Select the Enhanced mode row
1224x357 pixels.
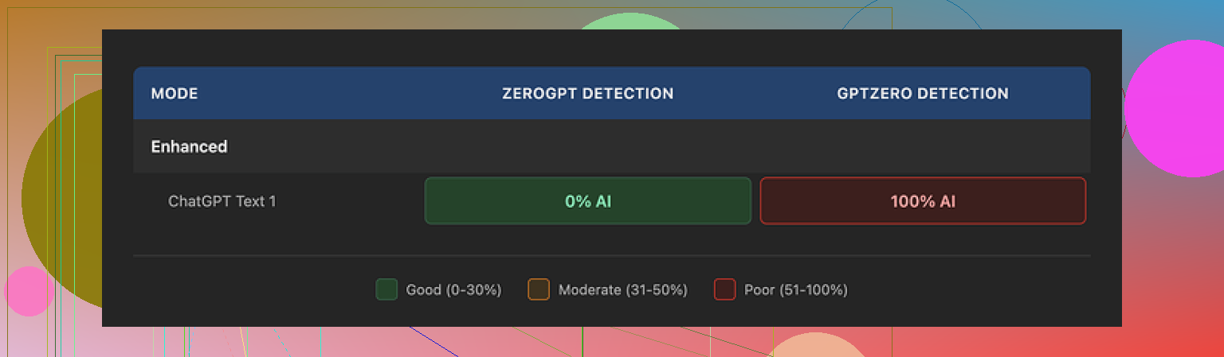pyautogui.click(x=190, y=147)
